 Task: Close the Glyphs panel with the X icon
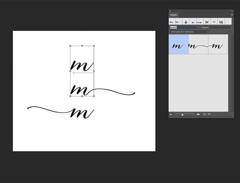[x=170, y=11]
